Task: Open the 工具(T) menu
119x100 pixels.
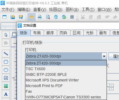Action: 88,10
